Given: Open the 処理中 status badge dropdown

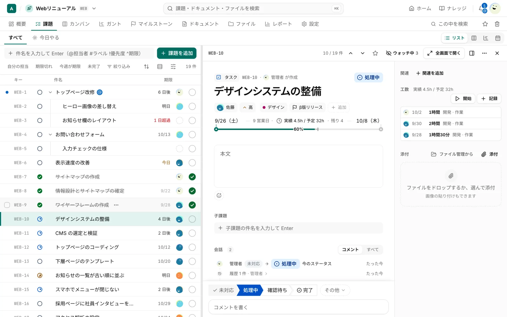Looking at the screenshot, I should 369,77.
